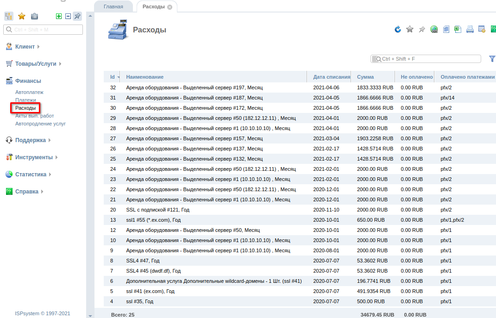The width and height of the screenshot is (496, 318).
Task: Switch to the Главная tab
Action: [x=113, y=7]
